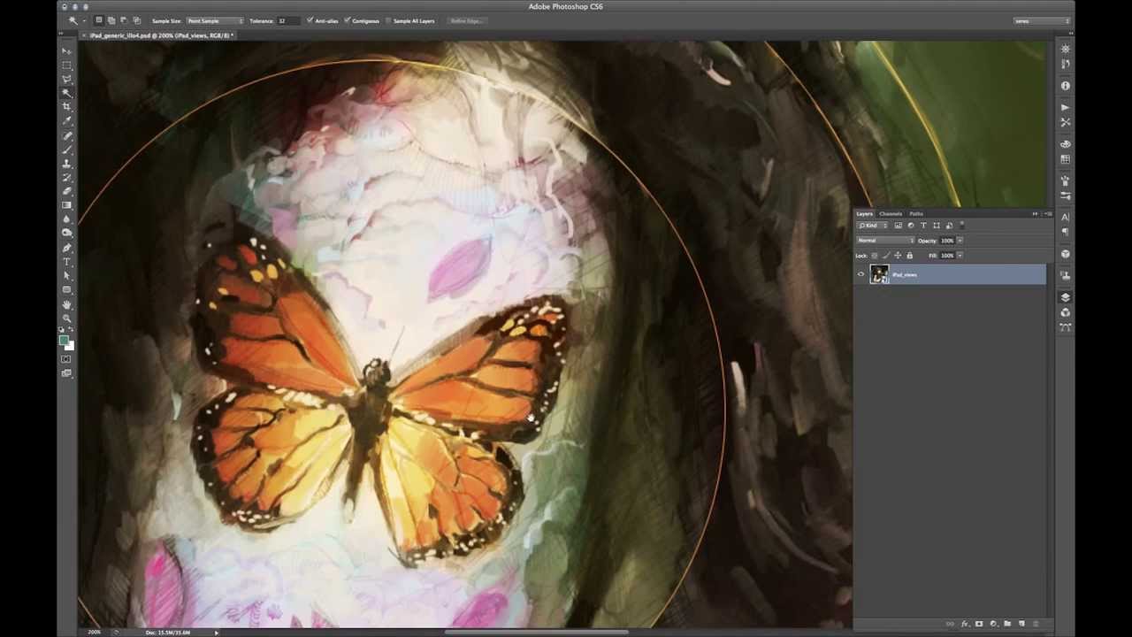Select the Horizontal Type tool

[x=66, y=262]
